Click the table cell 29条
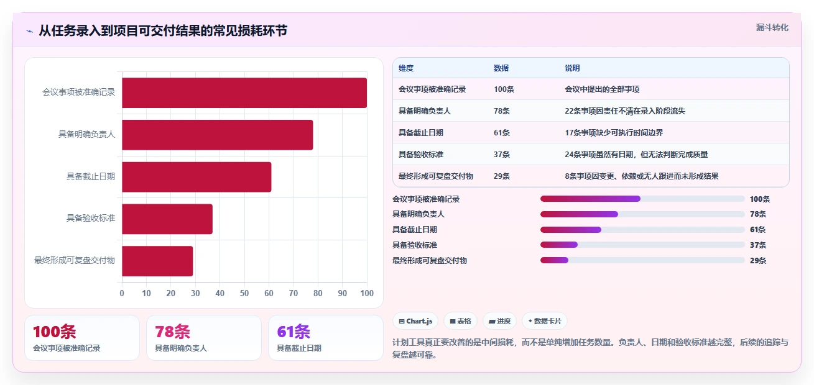 coord(502,176)
